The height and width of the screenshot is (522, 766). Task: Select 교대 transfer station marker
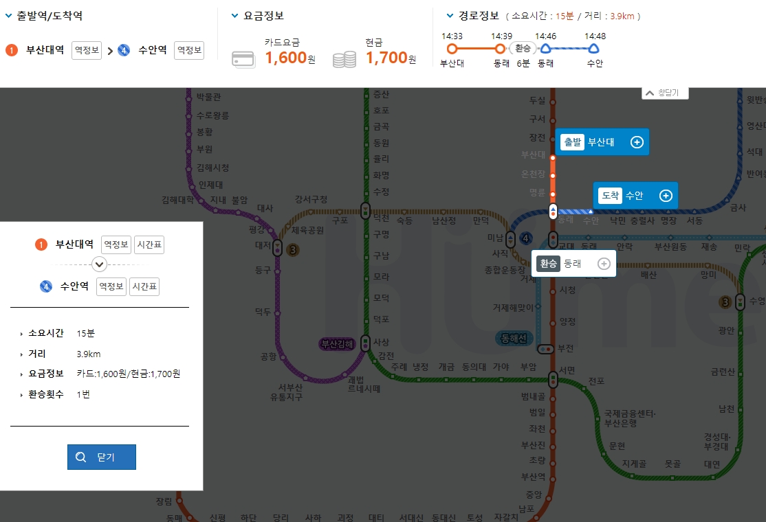point(553,240)
